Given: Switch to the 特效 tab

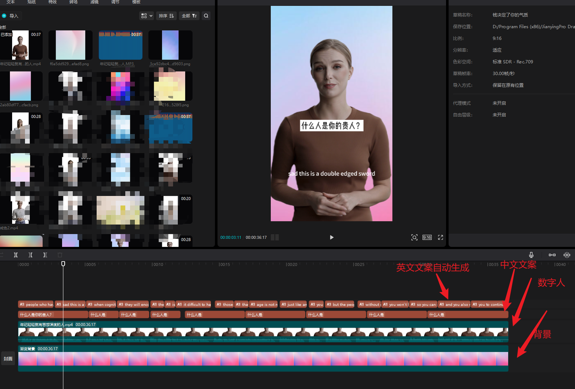Looking at the screenshot, I should click(x=53, y=2).
